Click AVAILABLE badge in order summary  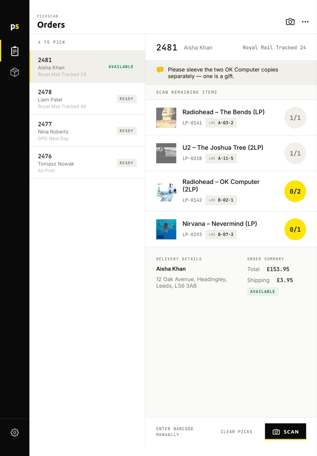pyautogui.click(x=263, y=292)
